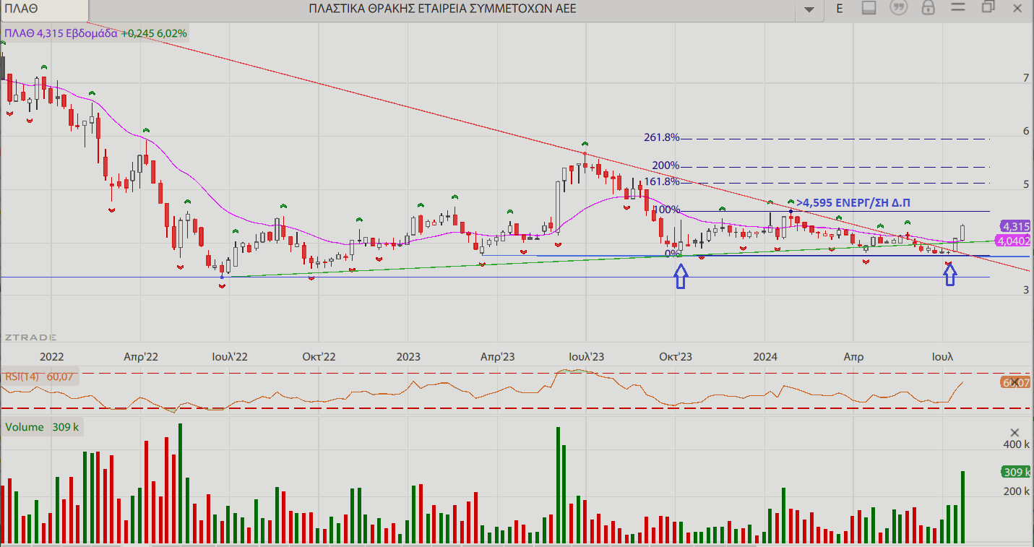
Task: Click the 2024 time axis label
Action: coord(765,357)
